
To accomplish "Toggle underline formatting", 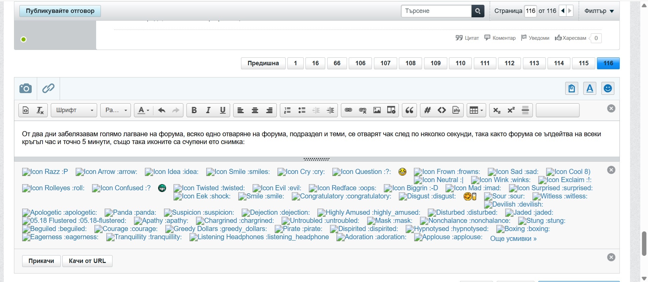I will (x=223, y=110).
